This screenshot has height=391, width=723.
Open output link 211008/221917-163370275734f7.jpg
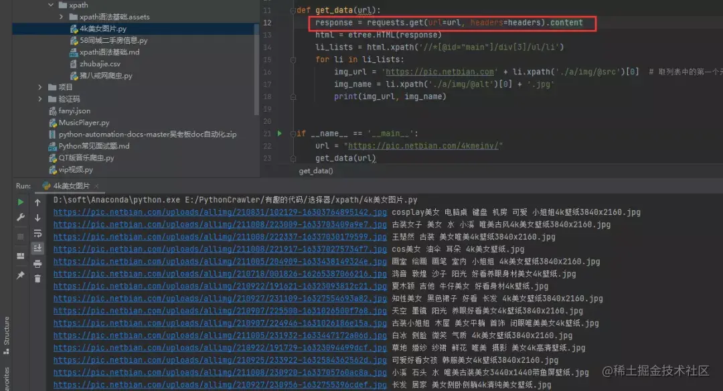point(220,249)
